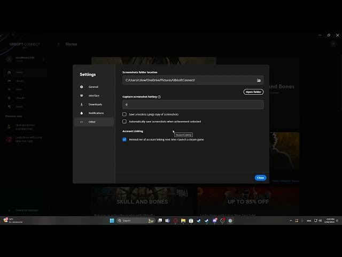Click the Other three-dots icon
Viewport: 342px width, 257px height.
tap(82, 122)
